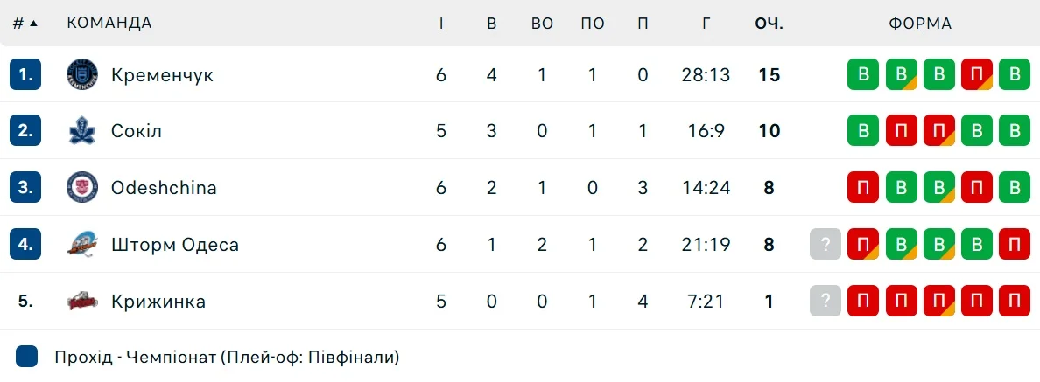Sort by Г goals column header

coord(706,24)
